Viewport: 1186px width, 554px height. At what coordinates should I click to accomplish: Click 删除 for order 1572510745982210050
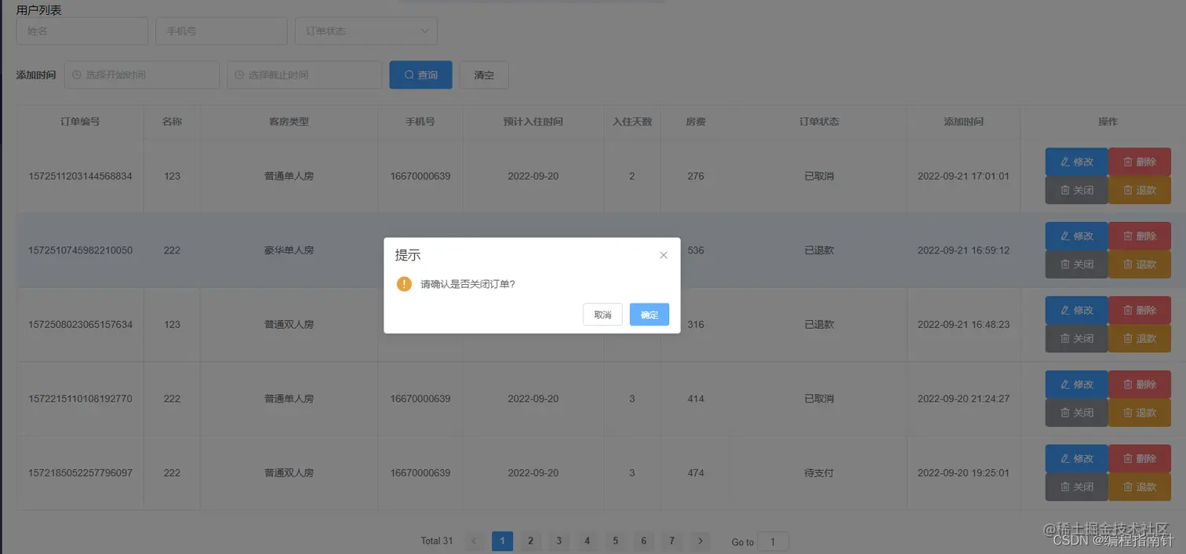(1140, 236)
